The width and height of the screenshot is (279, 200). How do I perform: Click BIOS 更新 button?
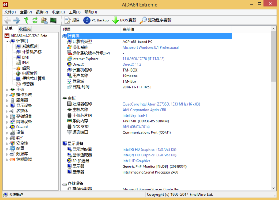tap(124, 20)
